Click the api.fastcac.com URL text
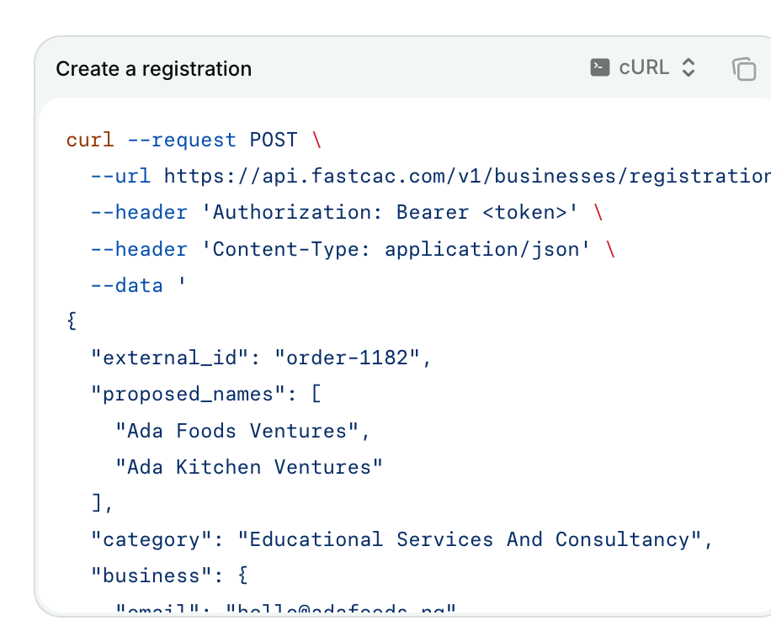The image size is (771, 626). coord(467,176)
